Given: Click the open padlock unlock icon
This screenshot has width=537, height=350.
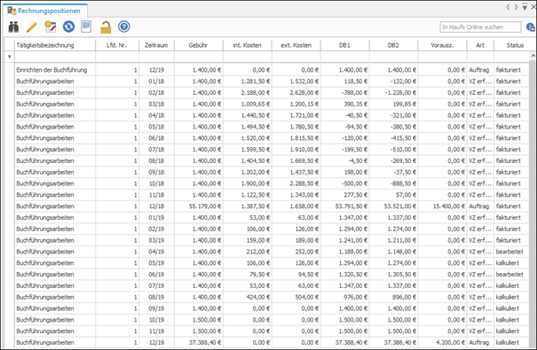Looking at the screenshot, I should (x=106, y=27).
